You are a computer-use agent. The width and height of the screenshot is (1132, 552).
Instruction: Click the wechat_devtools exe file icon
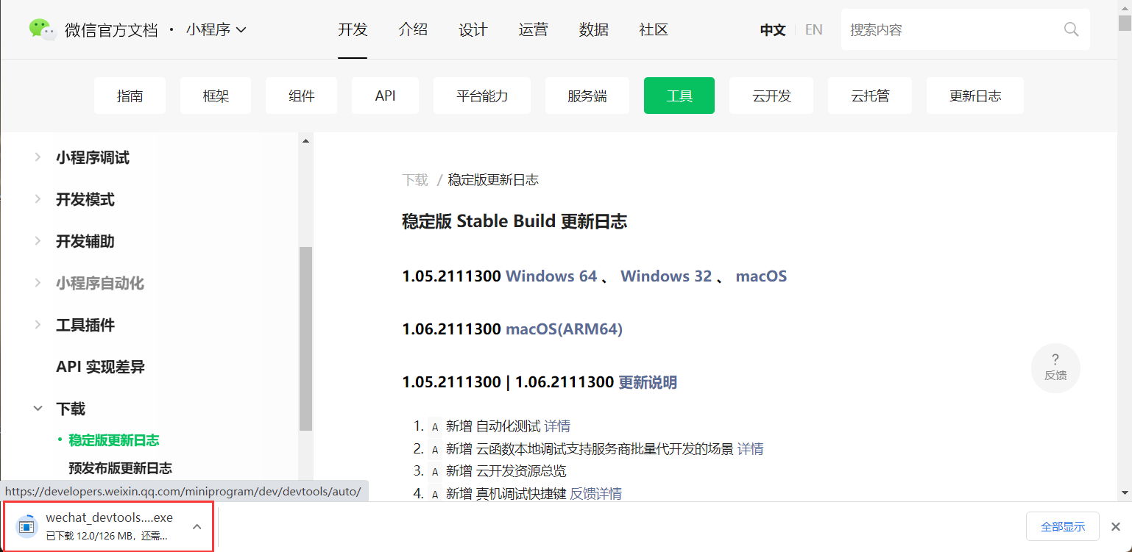(26, 526)
